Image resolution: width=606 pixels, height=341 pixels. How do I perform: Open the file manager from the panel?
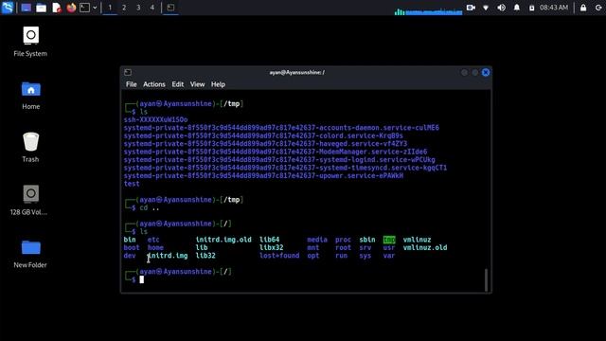[41, 8]
